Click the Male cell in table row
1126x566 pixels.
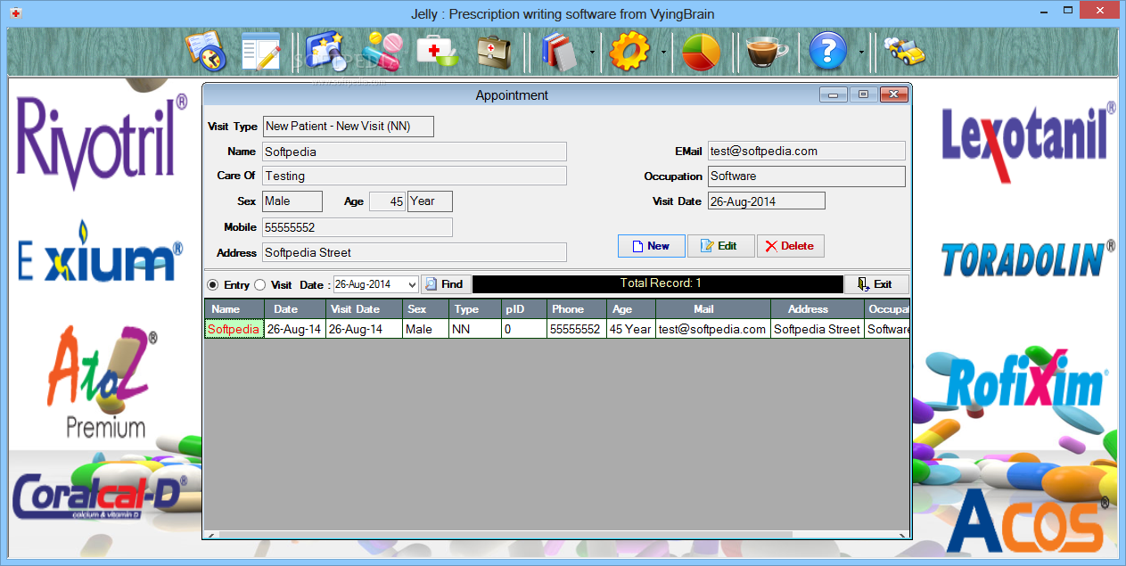click(x=426, y=329)
